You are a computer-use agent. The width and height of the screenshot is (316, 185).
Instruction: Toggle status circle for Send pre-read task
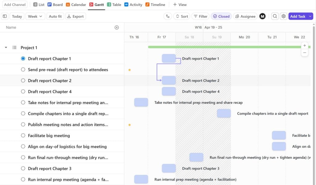pos(23,70)
